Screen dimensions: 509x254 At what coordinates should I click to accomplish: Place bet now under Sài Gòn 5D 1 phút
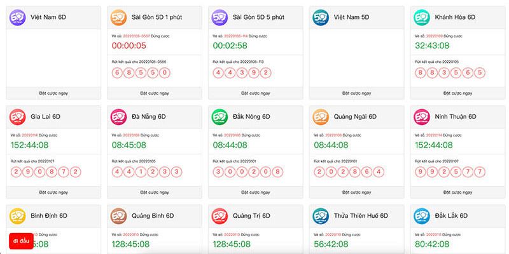coord(155,93)
